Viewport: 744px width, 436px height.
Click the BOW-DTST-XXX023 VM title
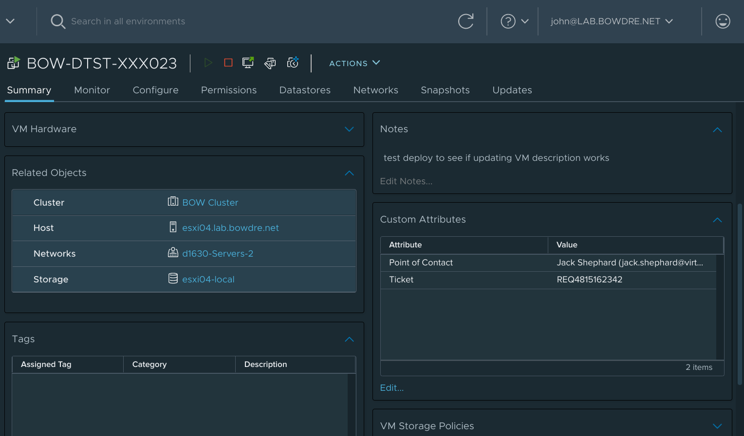coord(102,63)
